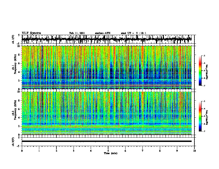Click the "-7" label on ch.1 color bar

point(204,86)
